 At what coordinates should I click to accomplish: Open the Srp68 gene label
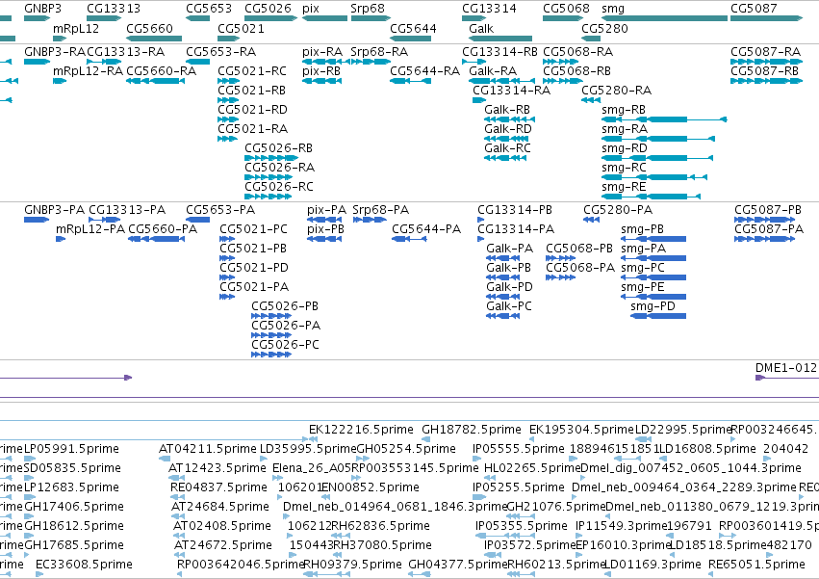(368, 9)
